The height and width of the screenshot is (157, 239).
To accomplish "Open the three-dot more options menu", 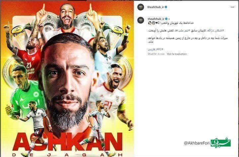I will (x=232, y=7).
